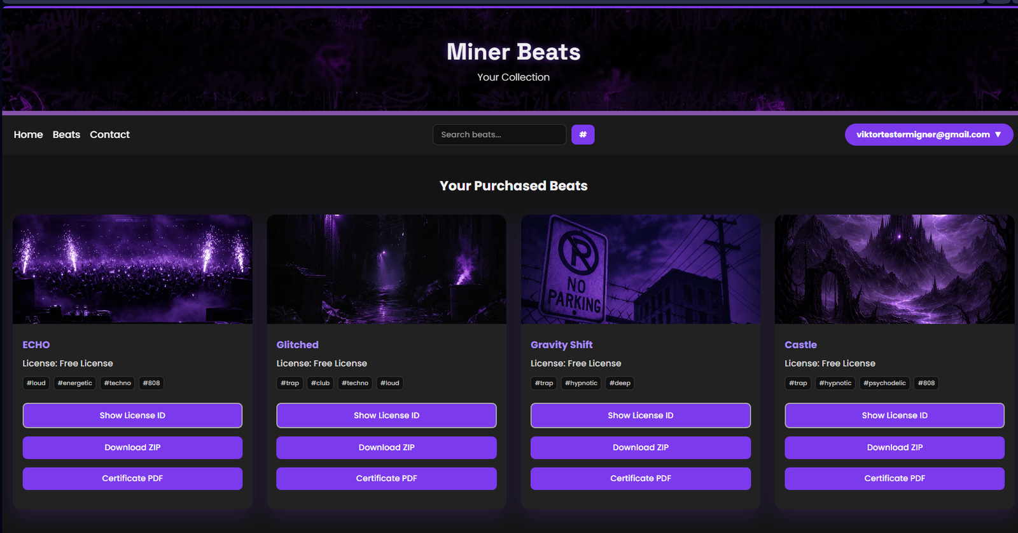Go to the Beats page
The width and height of the screenshot is (1018, 533).
pyautogui.click(x=66, y=135)
